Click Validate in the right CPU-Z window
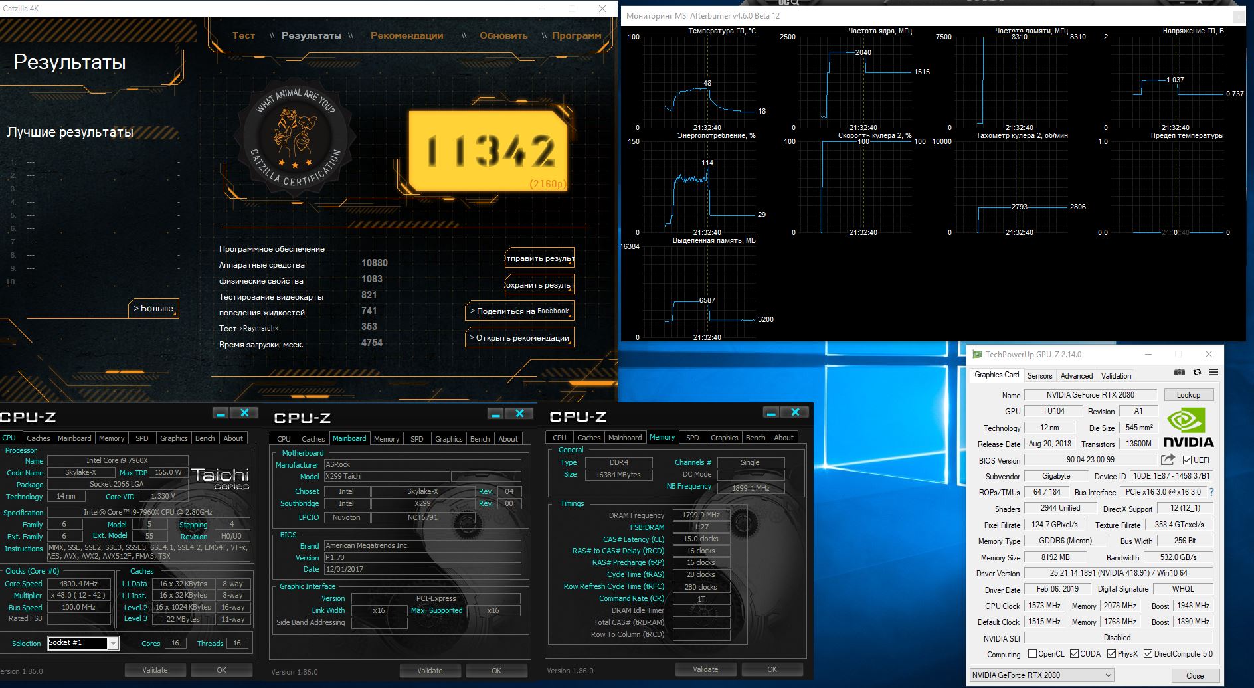Image resolution: width=1254 pixels, height=688 pixels. click(x=705, y=669)
